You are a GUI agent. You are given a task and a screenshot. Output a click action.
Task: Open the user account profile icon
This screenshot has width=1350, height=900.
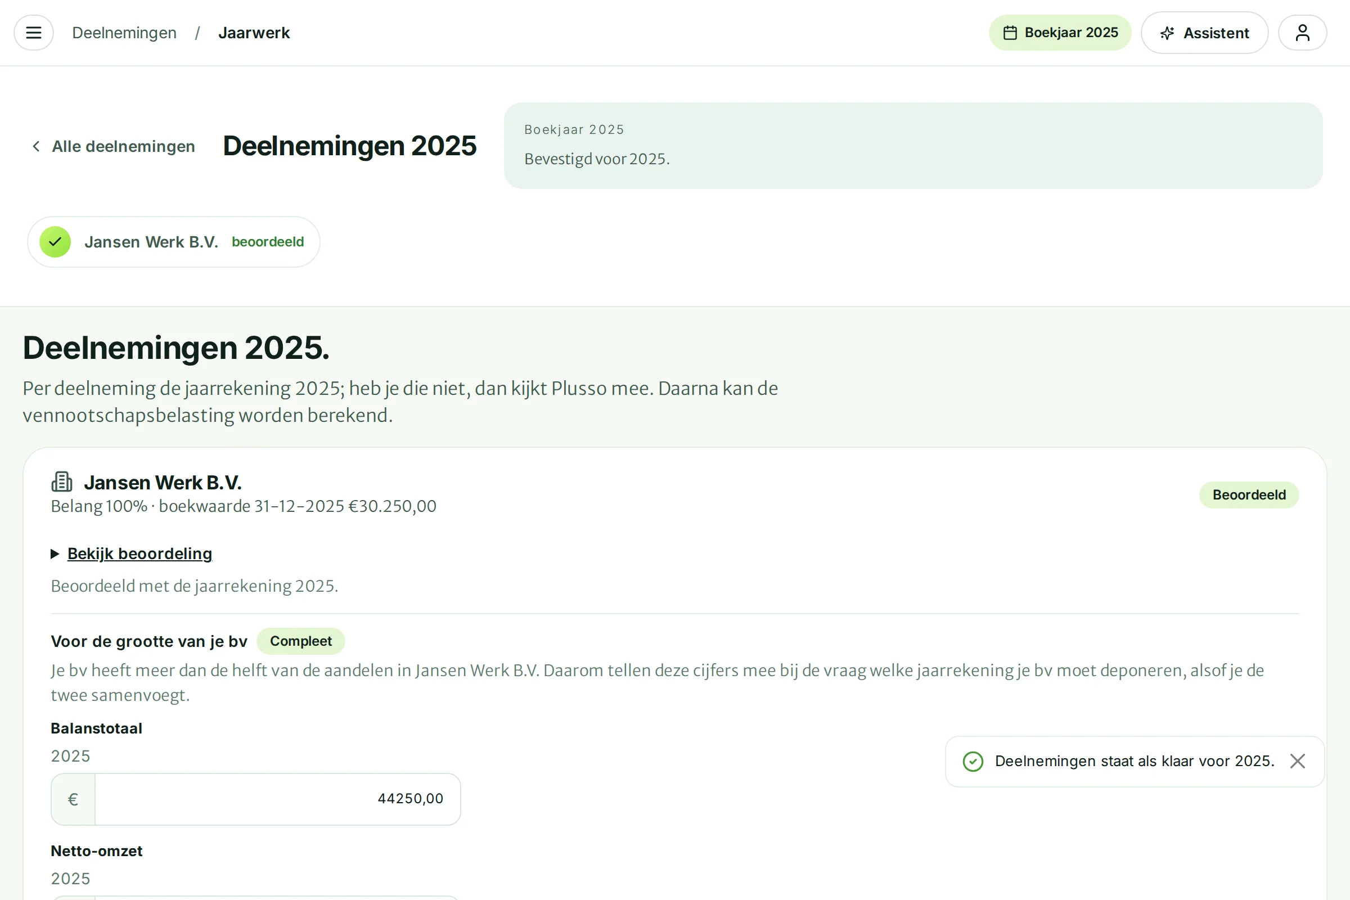click(x=1302, y=33)
